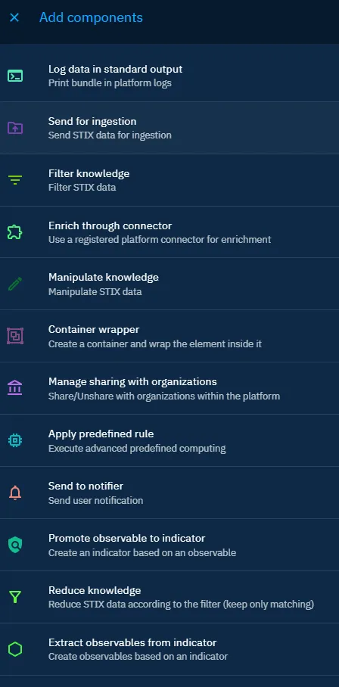Click the hexagon extract observables icon
339x687 pixels.
[x=15, y=649]
